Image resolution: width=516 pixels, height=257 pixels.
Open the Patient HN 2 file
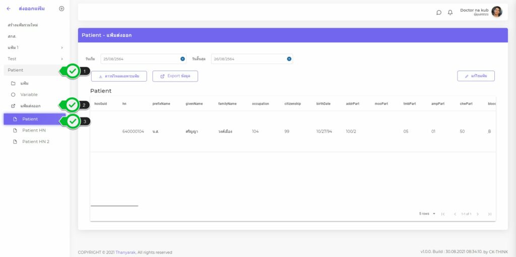click(35, 142)
